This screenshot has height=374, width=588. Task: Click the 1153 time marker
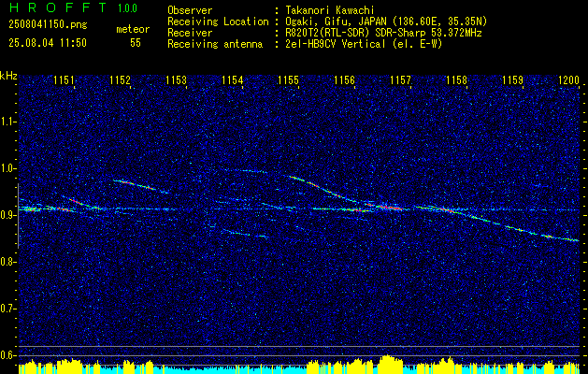[x=177, y=79]
